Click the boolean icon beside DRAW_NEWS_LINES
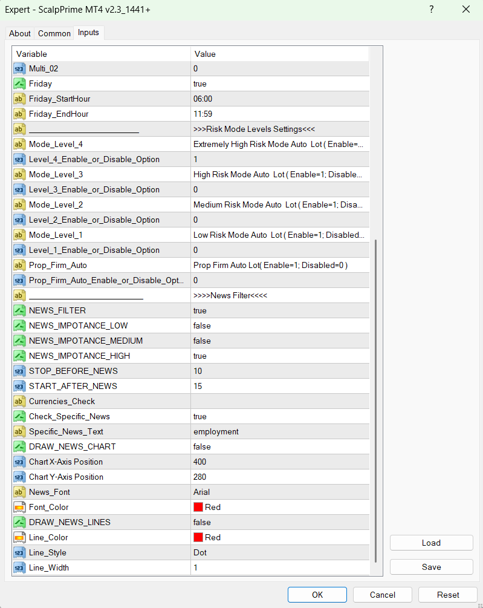Screen dimensions: 483x608 pos(19,522)
